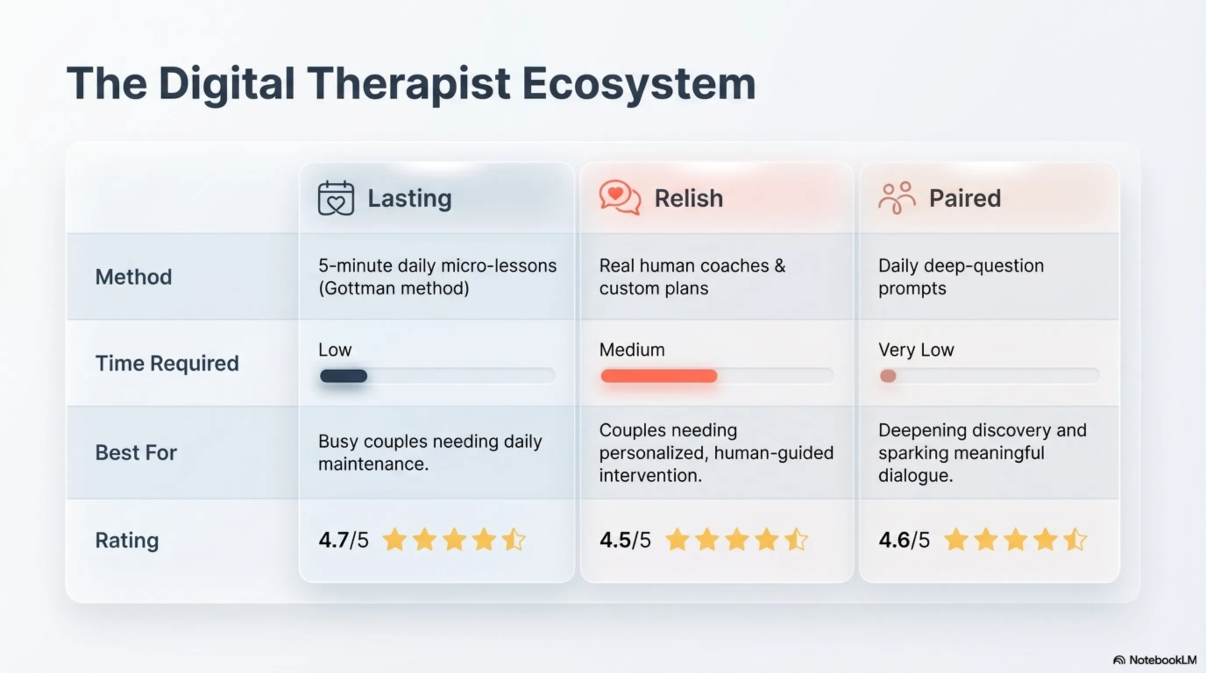1206x673 pixels.
Task: Select the Relish column header
Action: [x=689, y=198]
